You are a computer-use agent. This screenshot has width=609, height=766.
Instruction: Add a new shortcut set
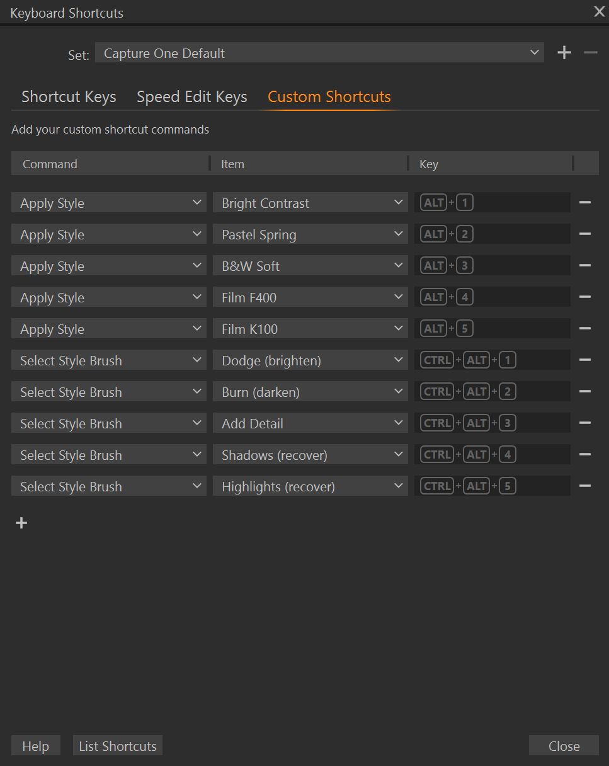coord(564,53)
